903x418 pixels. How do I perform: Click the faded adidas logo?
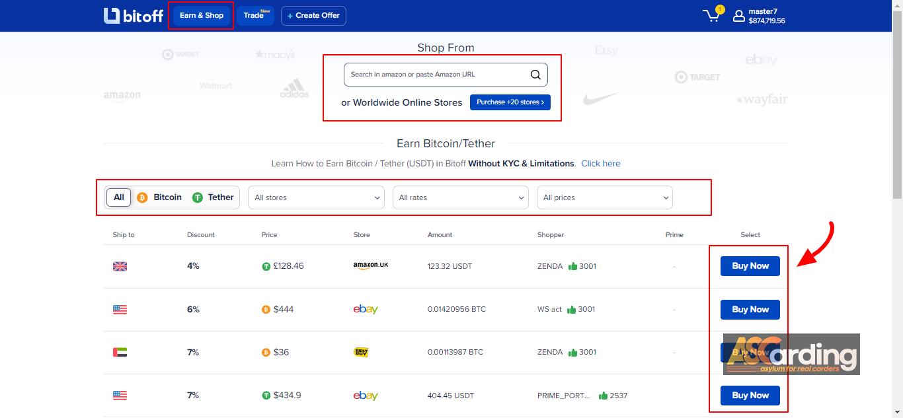pos(294,88)
